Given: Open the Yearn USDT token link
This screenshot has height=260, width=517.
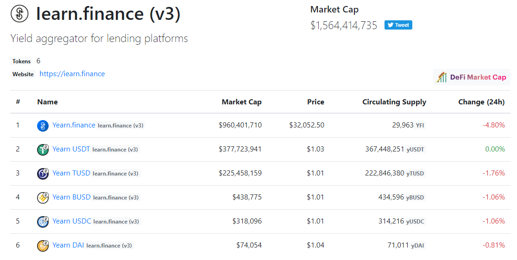Looking at the screenshot, I should pos(71,149).
